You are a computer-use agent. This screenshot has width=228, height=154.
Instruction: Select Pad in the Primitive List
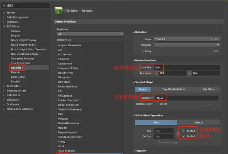[60, 114]
